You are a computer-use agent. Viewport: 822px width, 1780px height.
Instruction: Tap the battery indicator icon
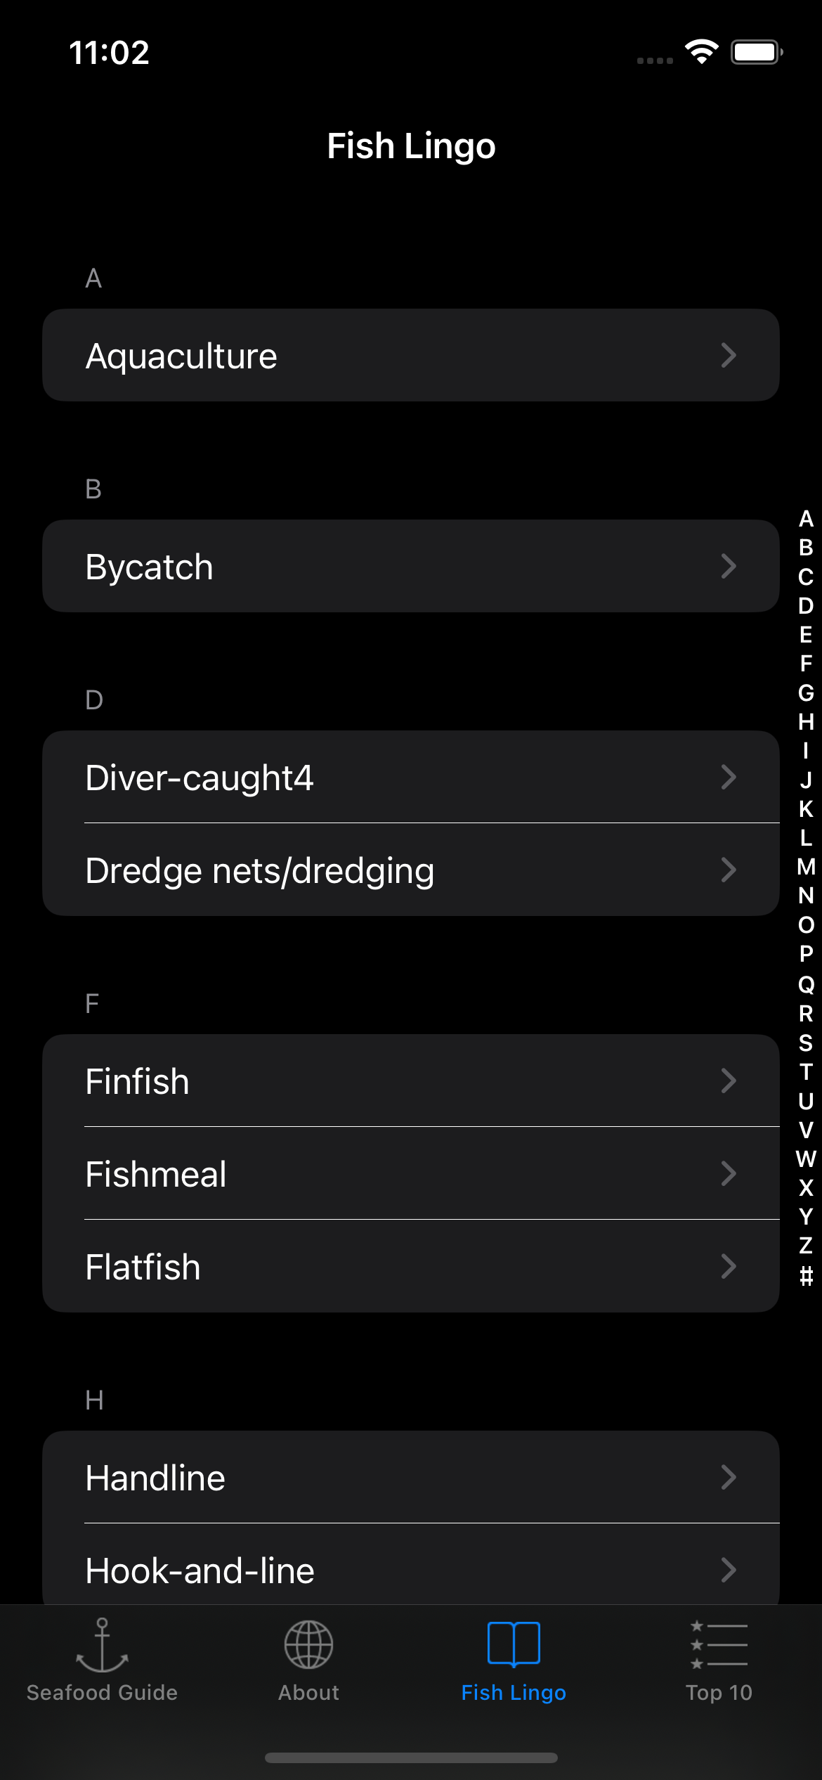(756, 52)
